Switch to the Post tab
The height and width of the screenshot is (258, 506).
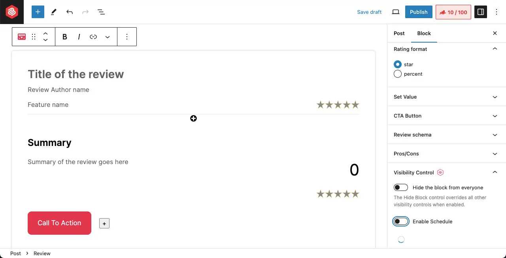click(399, 34)
